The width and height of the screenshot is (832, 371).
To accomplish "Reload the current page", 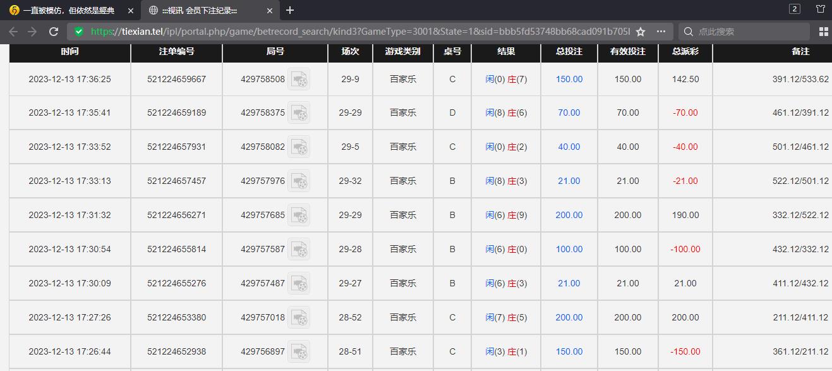I will (54, 32).
